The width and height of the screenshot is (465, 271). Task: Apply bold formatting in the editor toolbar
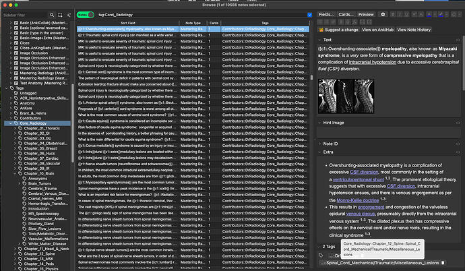[393, 14]
